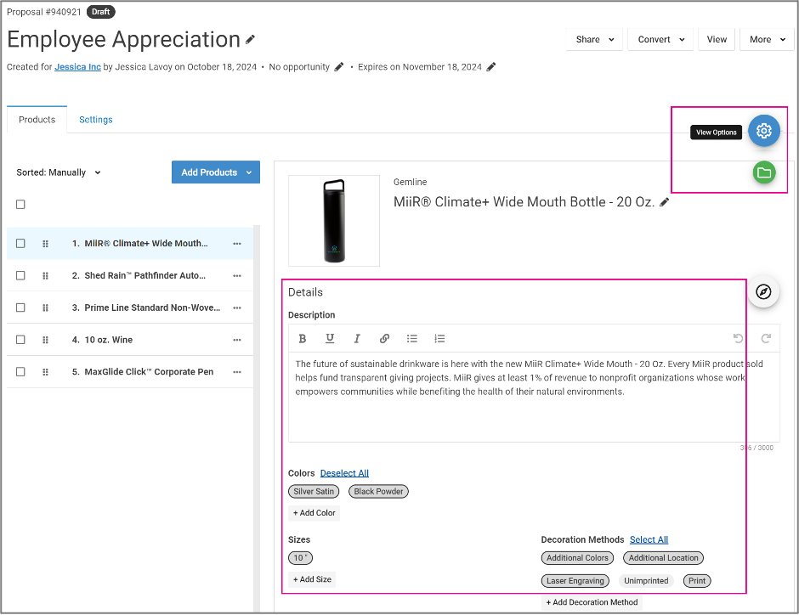799x615 pixels.
Task: Toggle the Black Powder color chip
Action: coord(378,492)
